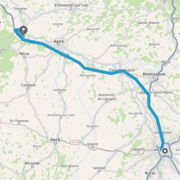Click the Montauban city label
Screen dimensions: 180x180
(154, 74)
